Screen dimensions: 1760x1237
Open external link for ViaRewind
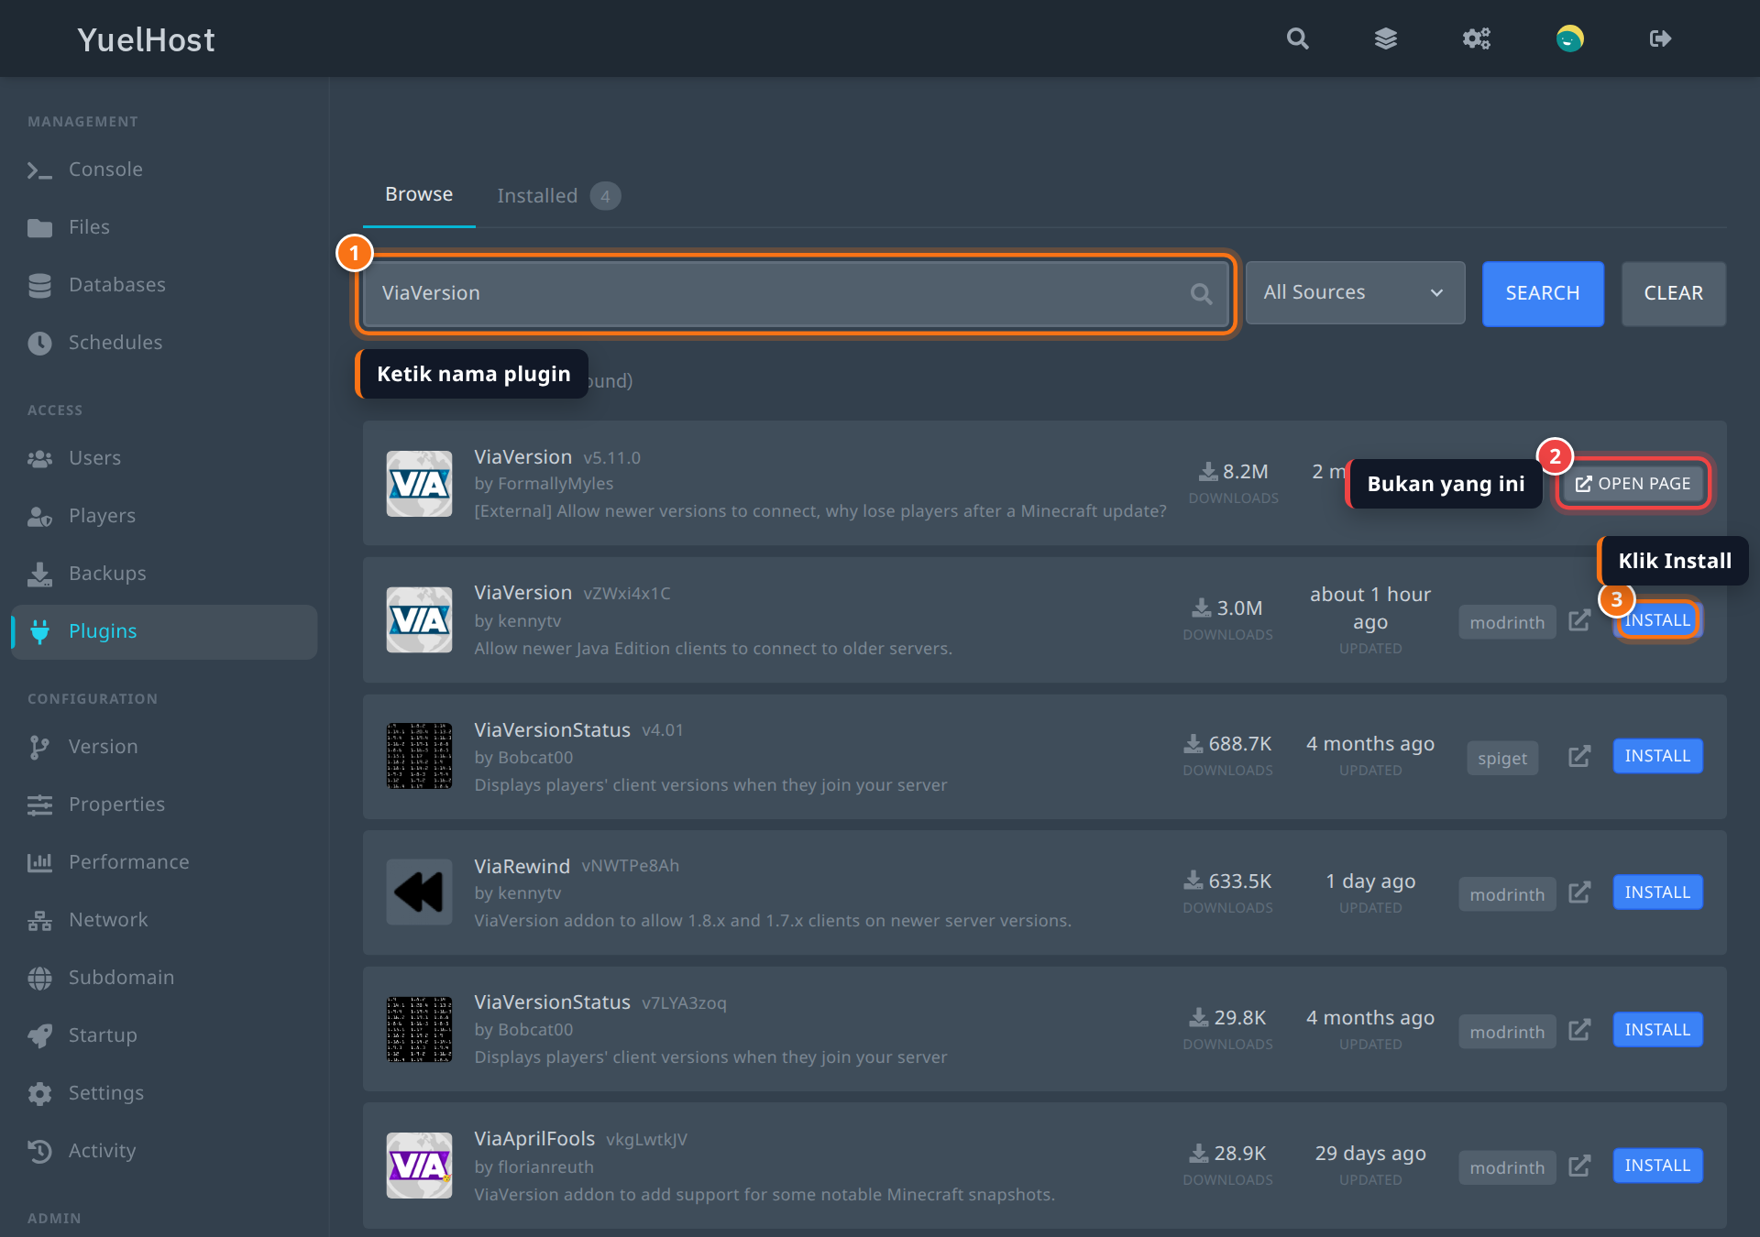tap(1578, 892)
